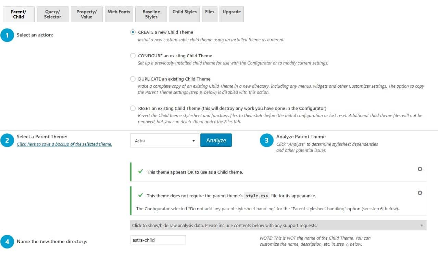
Task: Click 'This theme appears OK' message text
Action: pyautogui.click(x=195, y=172)
